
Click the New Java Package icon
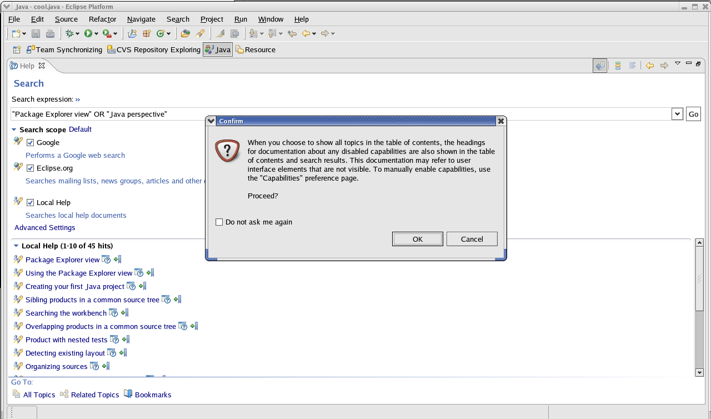click(x=147, y=33)
